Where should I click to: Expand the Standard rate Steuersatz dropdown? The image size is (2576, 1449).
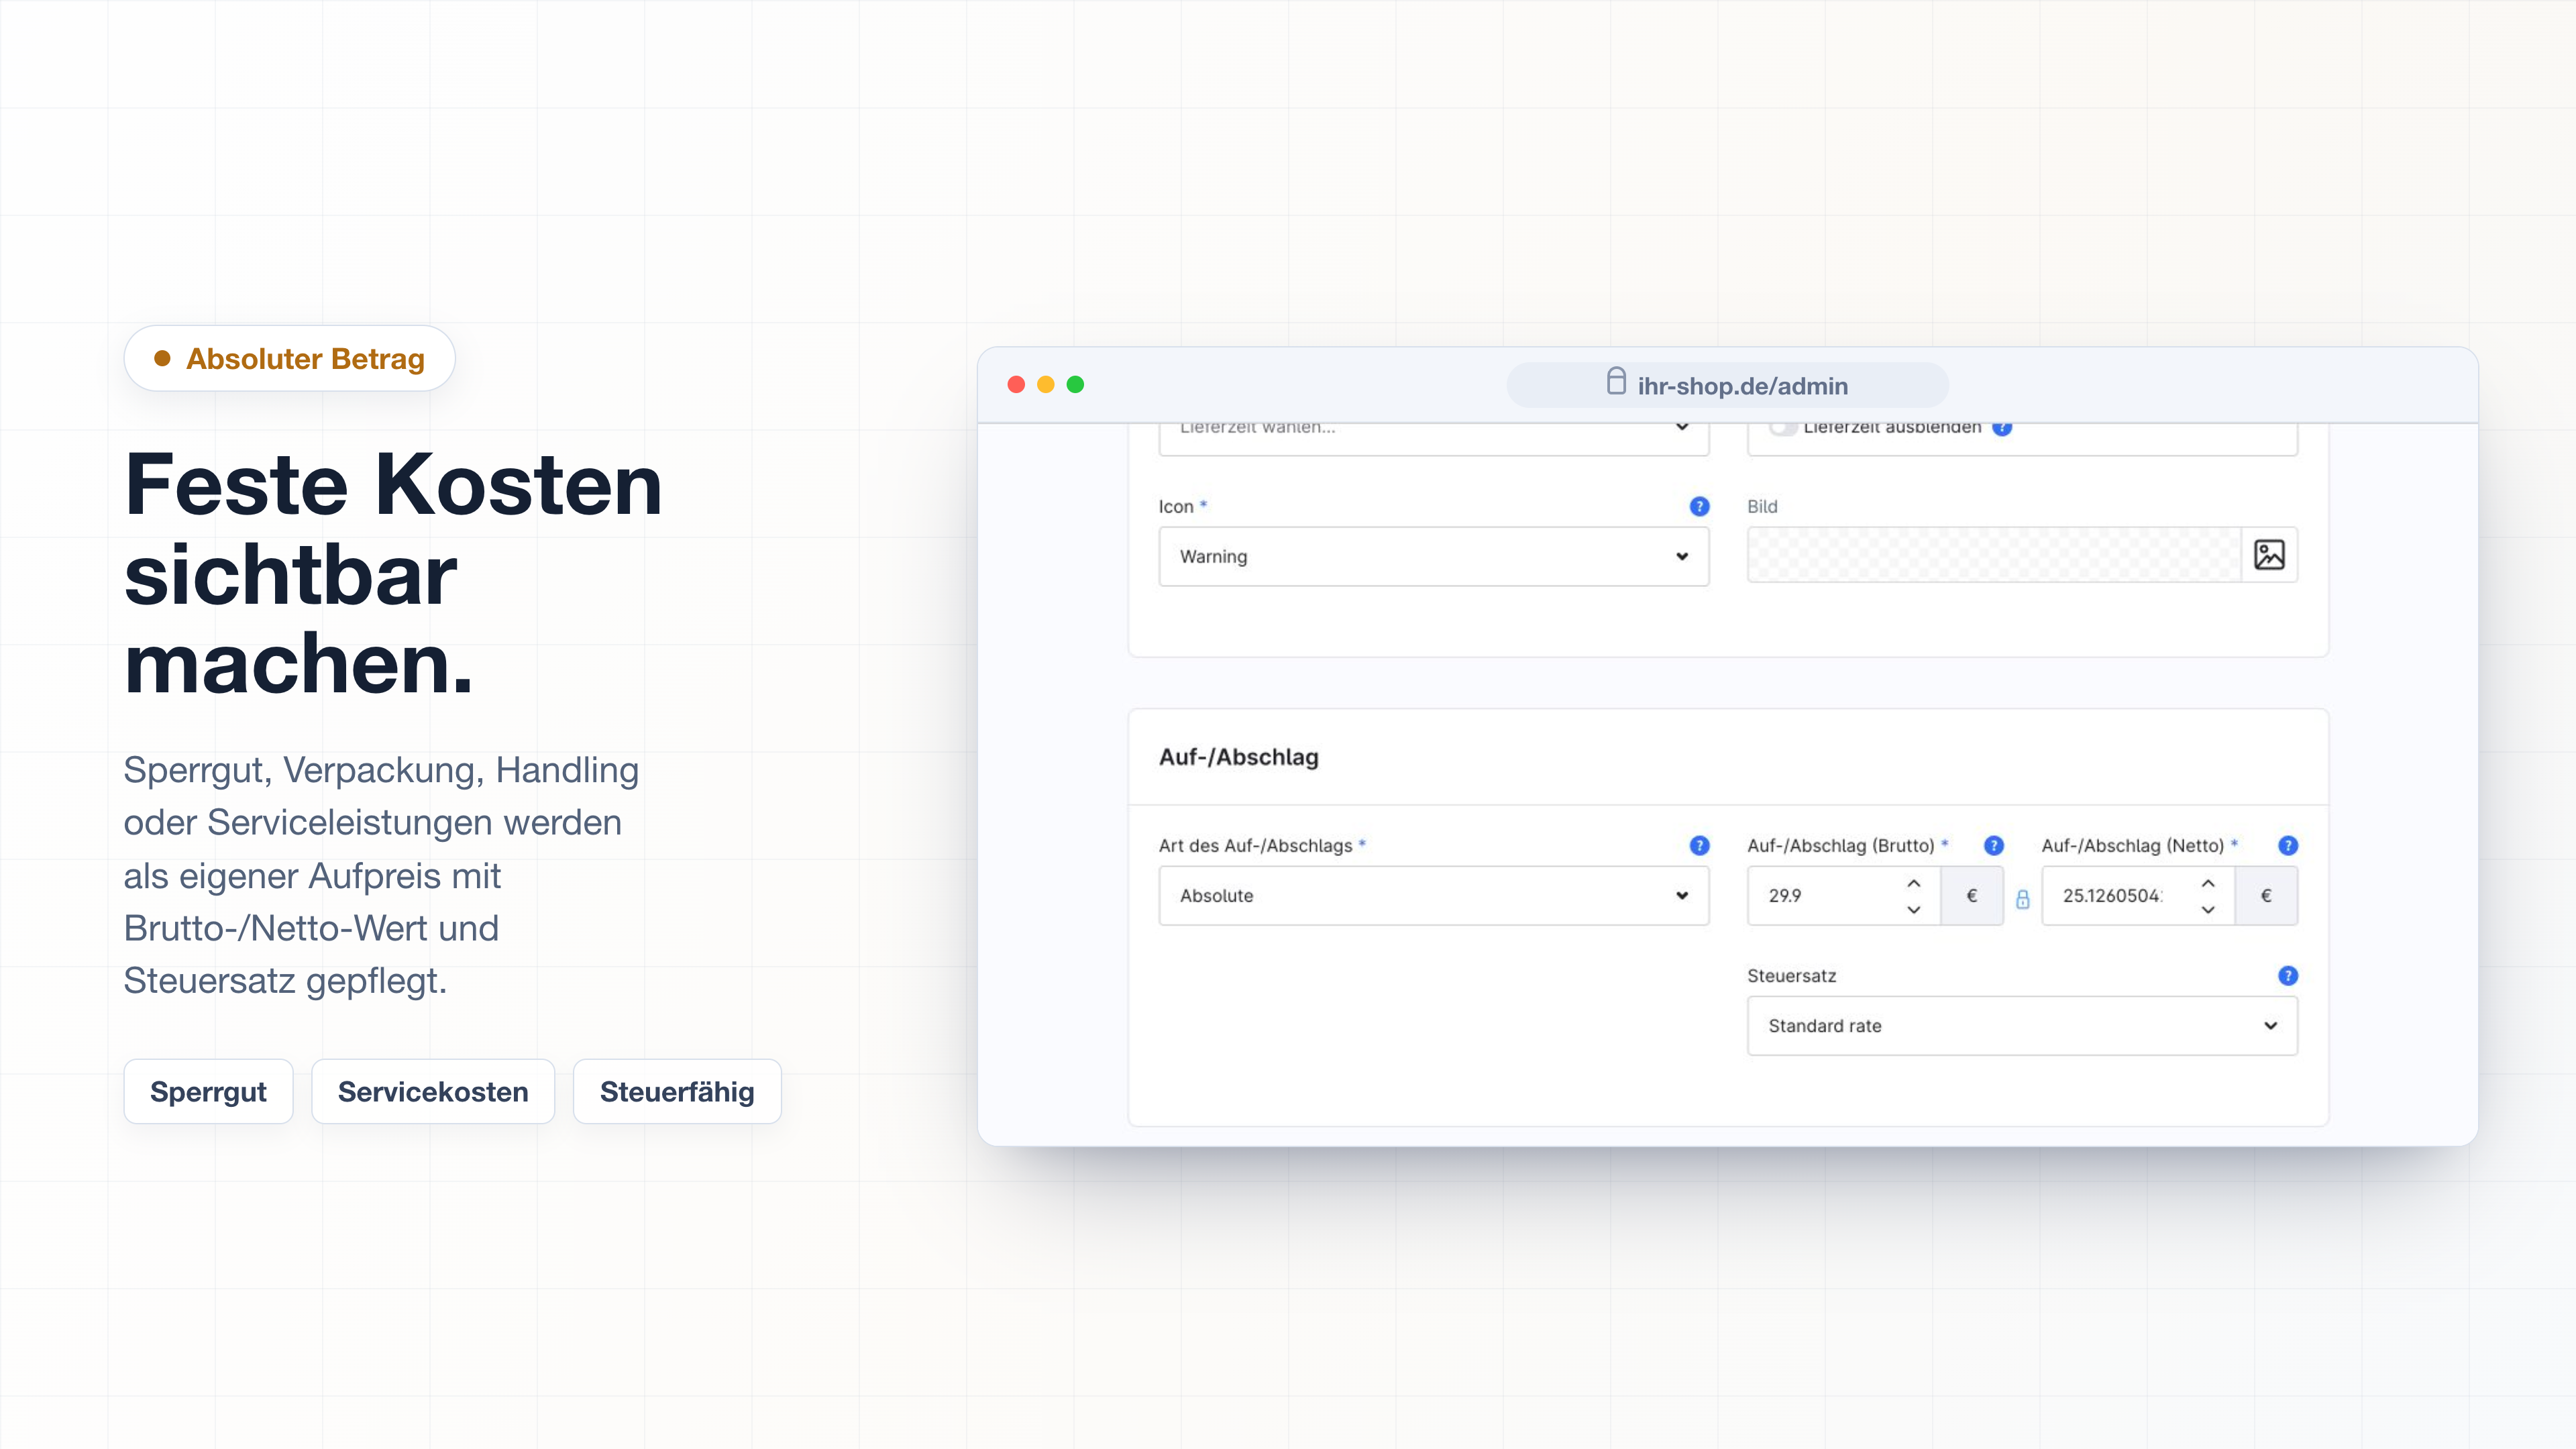pyautogui.click(x=2022, y=1025)
